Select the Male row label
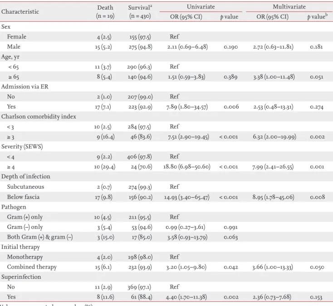This screenshot has width=333, height=306. pyautogui.click(x=14, y=46)
